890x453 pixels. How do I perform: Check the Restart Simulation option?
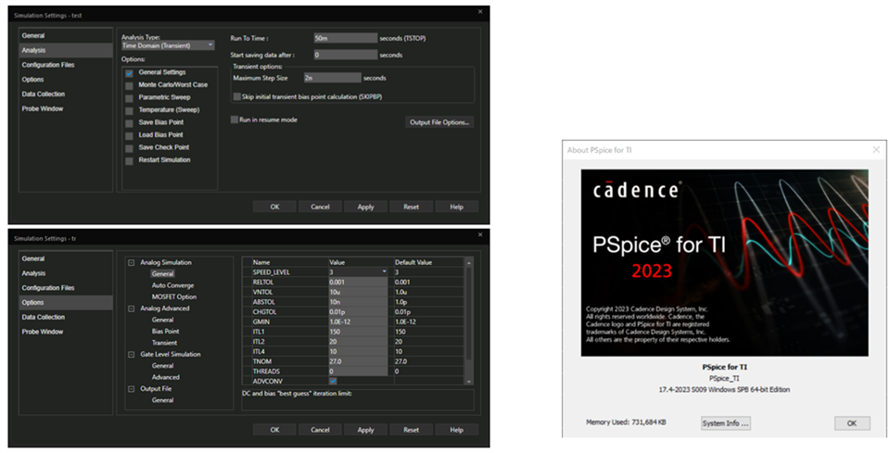click(x=130, y=160)
